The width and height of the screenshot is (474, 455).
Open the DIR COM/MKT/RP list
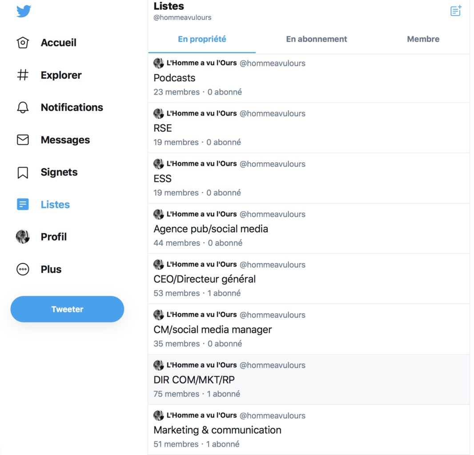[309, 379]
